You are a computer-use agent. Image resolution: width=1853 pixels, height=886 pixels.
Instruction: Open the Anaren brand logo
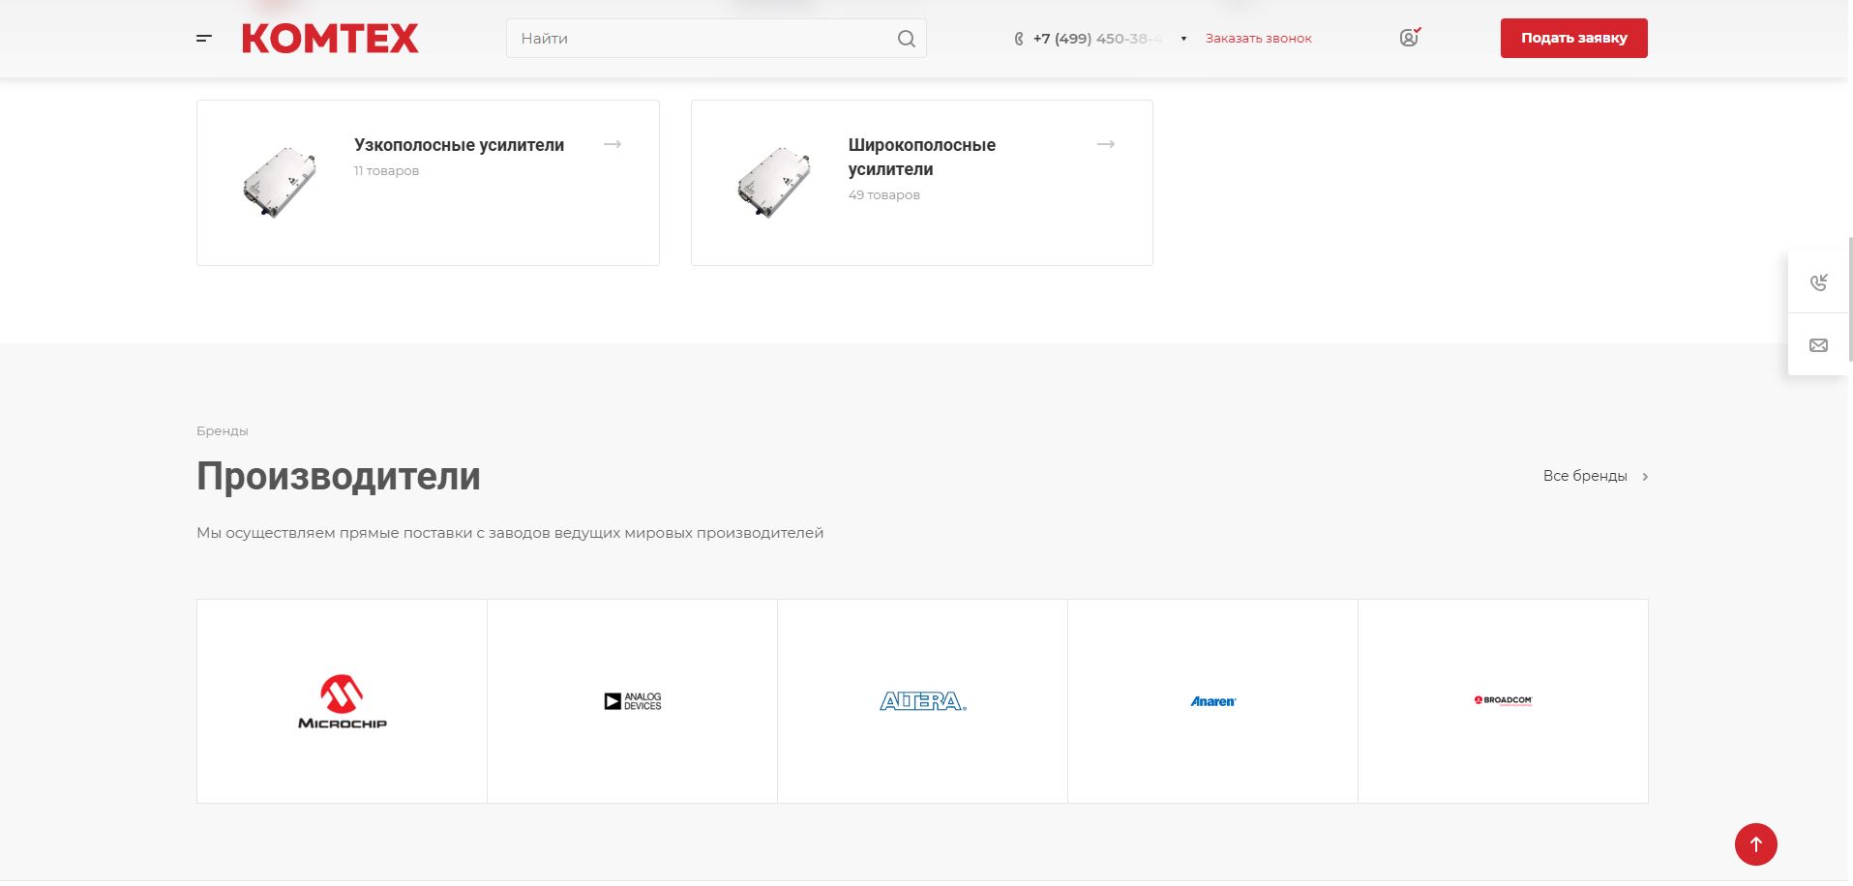[x=1213, y=701]
